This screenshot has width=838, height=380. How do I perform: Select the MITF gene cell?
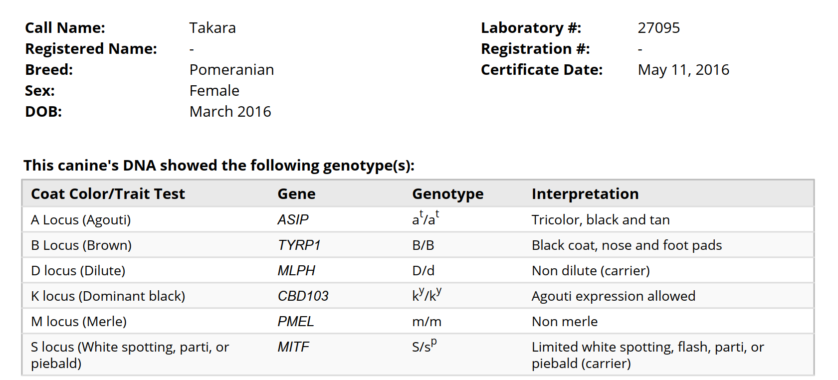coord(293,347)
